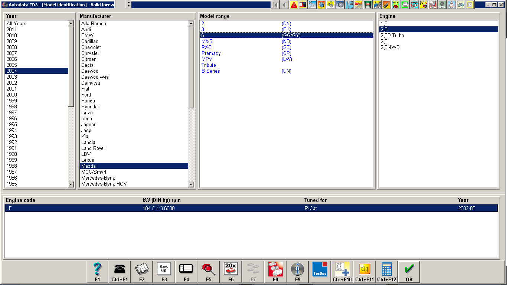Open the F2 open book icon
The height and width of the screenshot is (285, 507).
click(142, 272)
